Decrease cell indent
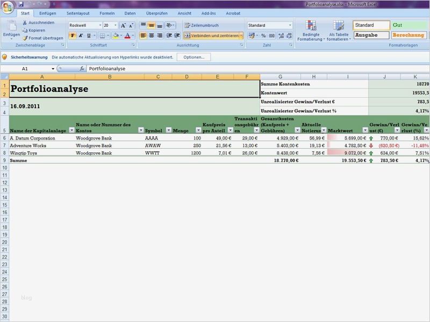 [x=169, y=35]
